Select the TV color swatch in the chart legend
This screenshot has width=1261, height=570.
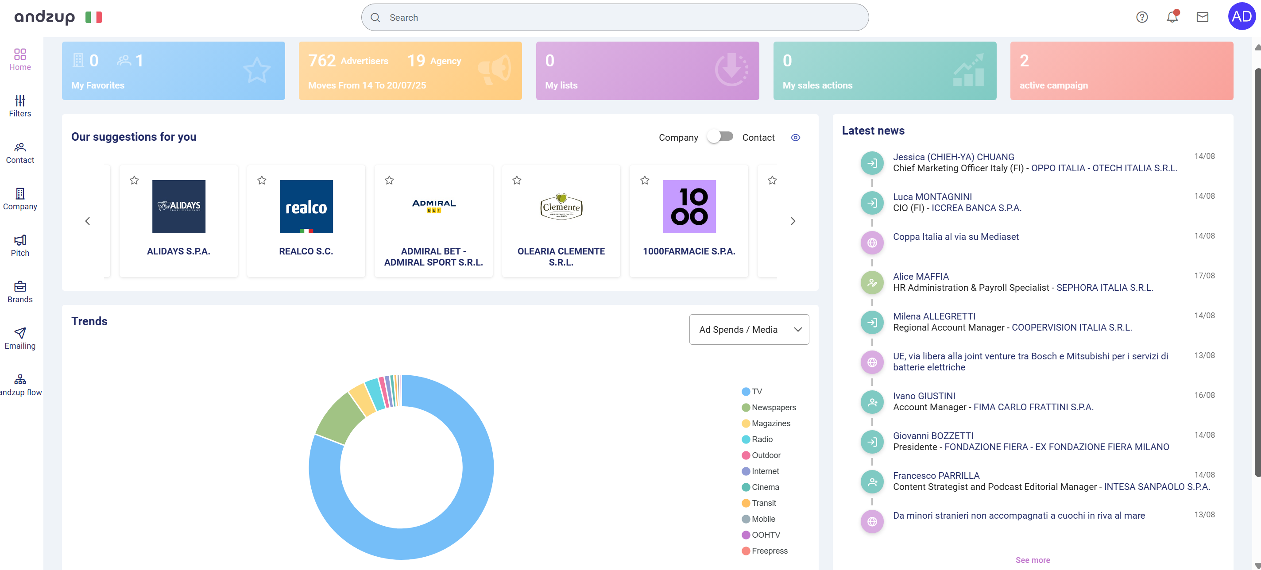pos(746,391)
